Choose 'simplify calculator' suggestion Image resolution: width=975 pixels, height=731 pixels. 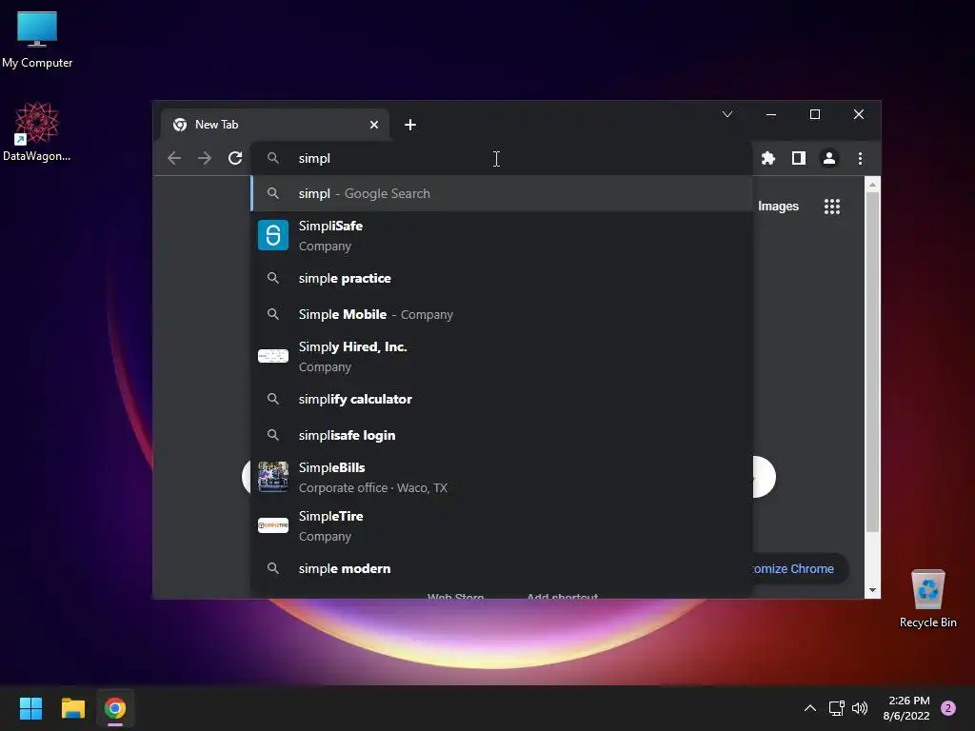pos(501,399)
